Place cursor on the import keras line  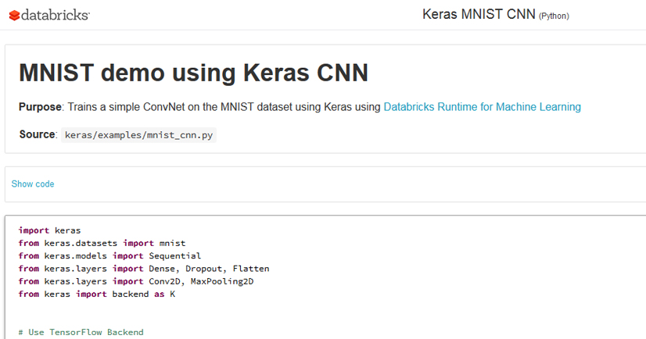coord(49,230)
